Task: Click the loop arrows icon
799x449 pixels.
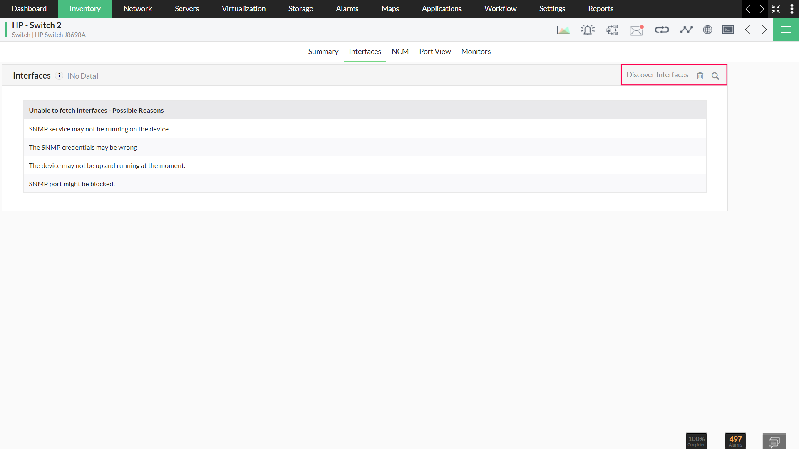Action: (x=662, y=30)
